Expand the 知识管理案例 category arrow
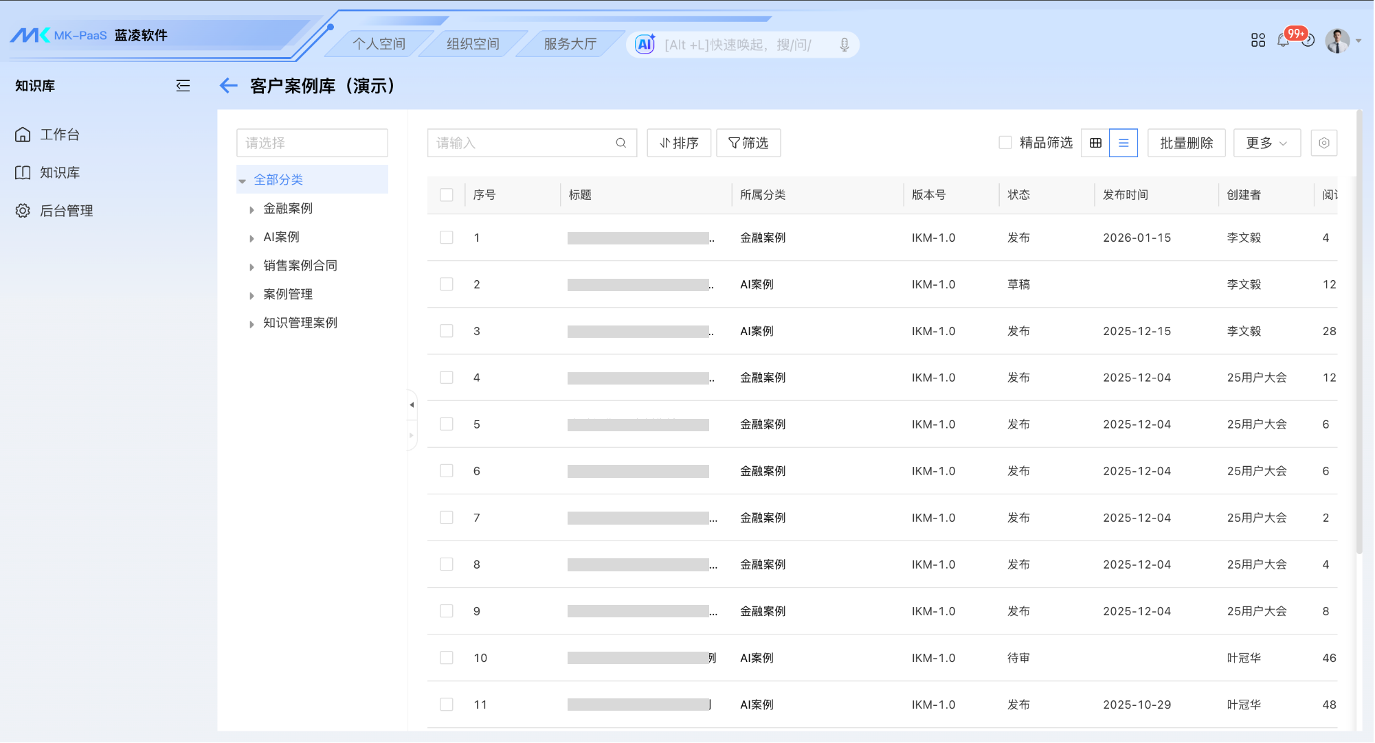The height and width of the screenshot is (743, 1375). 251,324
